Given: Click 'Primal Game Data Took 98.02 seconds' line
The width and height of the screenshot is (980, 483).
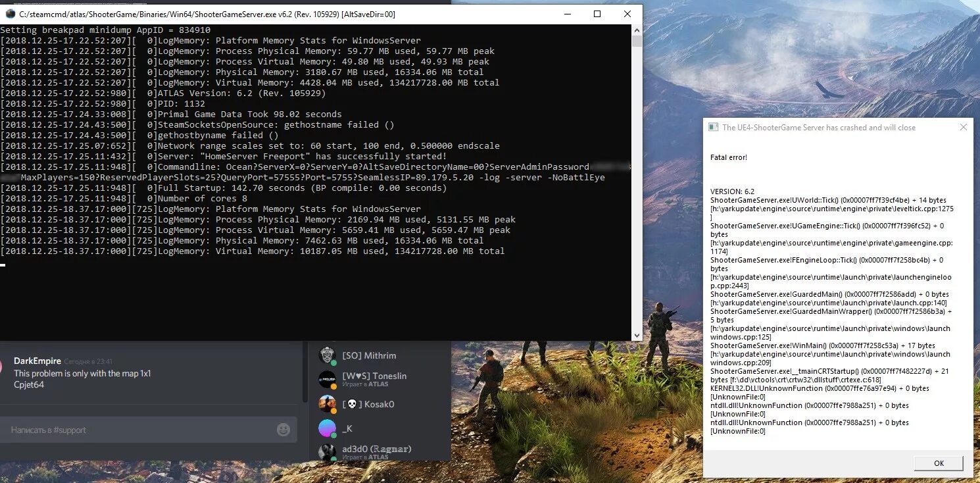Looking at the screenshot, I should point(171,114).
